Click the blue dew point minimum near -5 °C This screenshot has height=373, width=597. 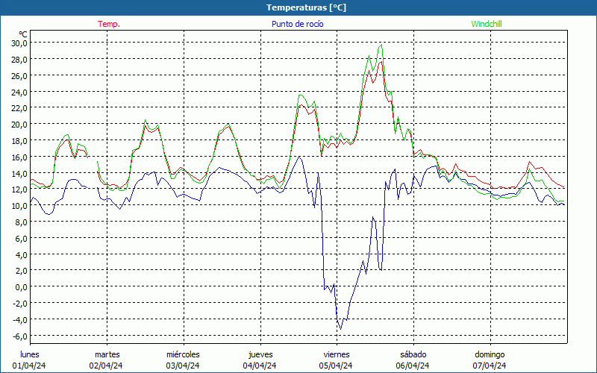(340, 328)
